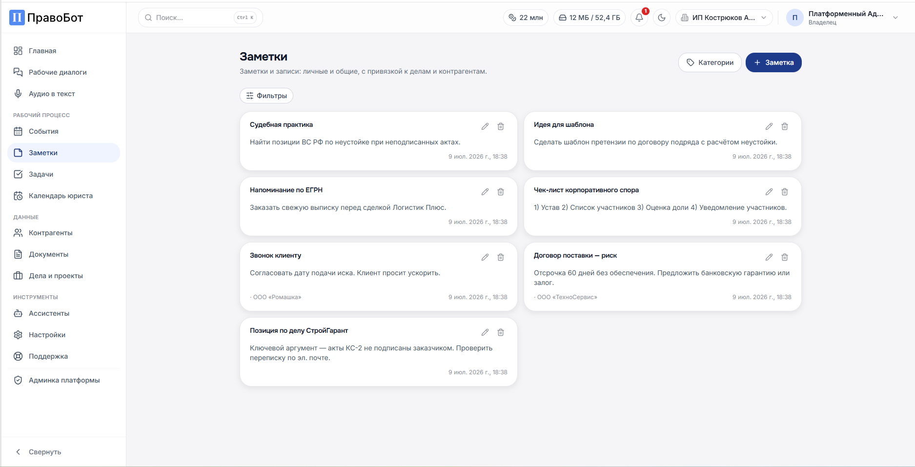Delete the Судебная практика note
The height and width of the screenshot is (467, 915).
pos(501,126)
